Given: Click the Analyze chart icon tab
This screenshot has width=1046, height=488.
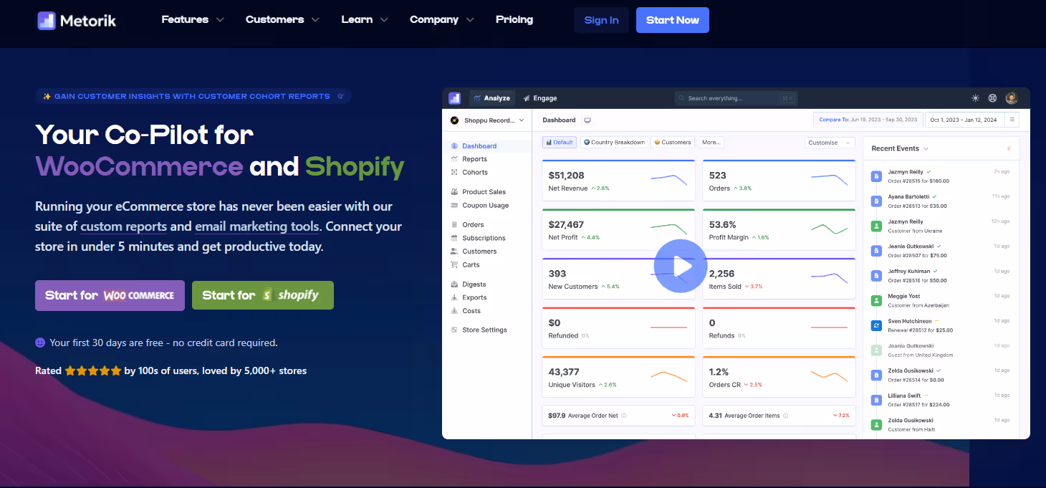Looking at the screenshot, I should 491,98.
